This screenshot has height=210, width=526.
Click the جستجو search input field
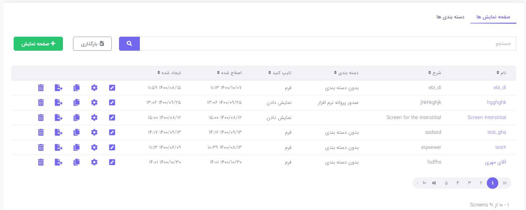(328, 44)
